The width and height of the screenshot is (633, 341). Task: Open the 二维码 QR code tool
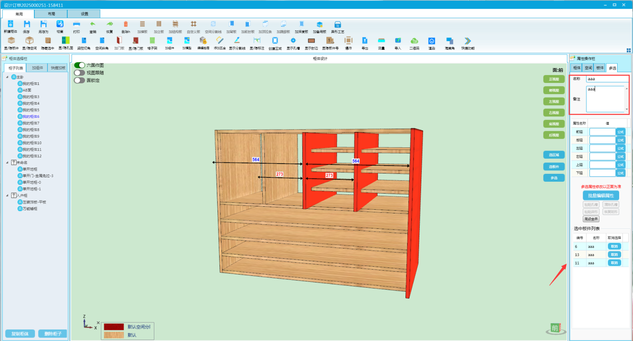[x=414, y=41]
